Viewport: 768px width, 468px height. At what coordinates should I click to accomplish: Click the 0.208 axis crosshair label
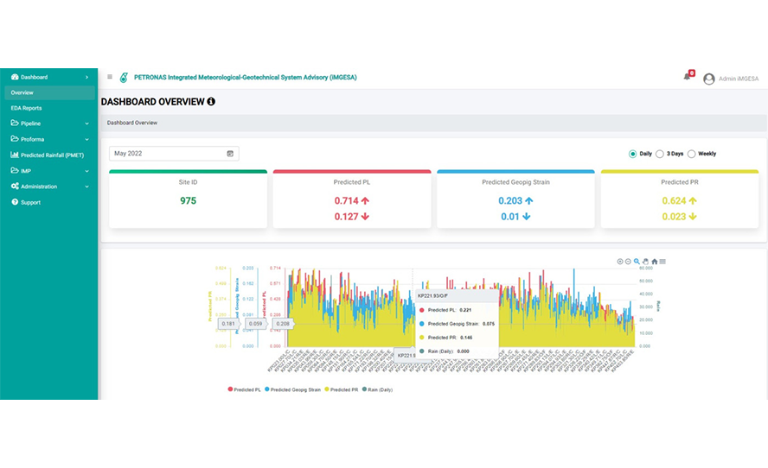[x=283, y=324]
